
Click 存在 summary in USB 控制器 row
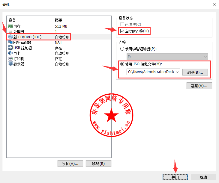pos(58,48)
